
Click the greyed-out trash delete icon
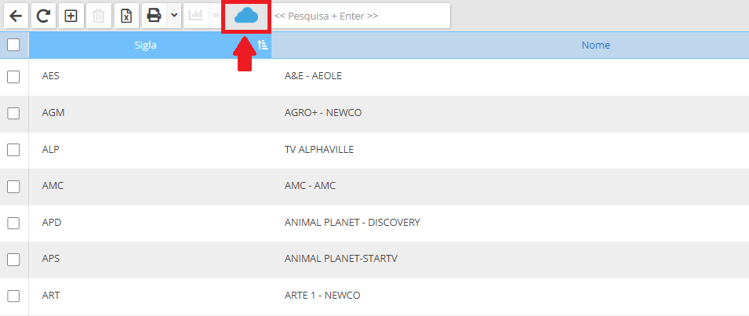click(x=98, y=16)
